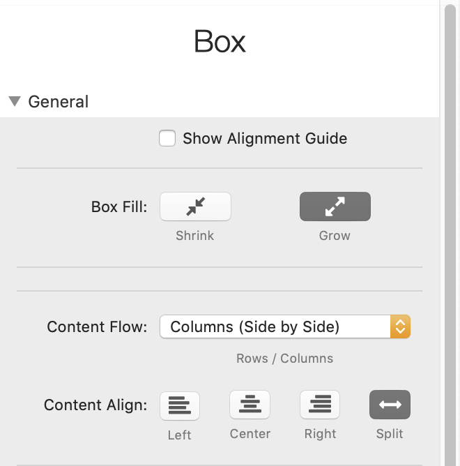The height and width of the screenshot is (466, 460).
Task: Enable Show Alignment Guide checkbox
Action: pos(167,138)
